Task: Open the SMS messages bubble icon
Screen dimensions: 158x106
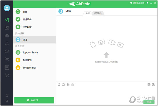Action: coord(7,51)
